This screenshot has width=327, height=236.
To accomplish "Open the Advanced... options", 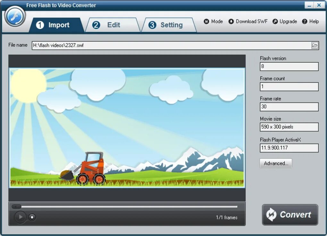I will [276, 163].
